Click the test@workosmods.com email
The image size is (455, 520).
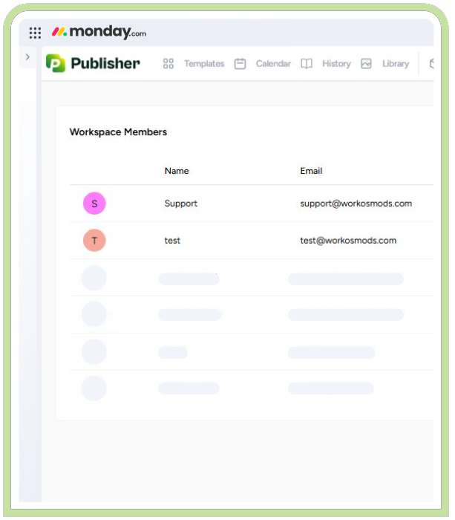click(x=348, y=241)
